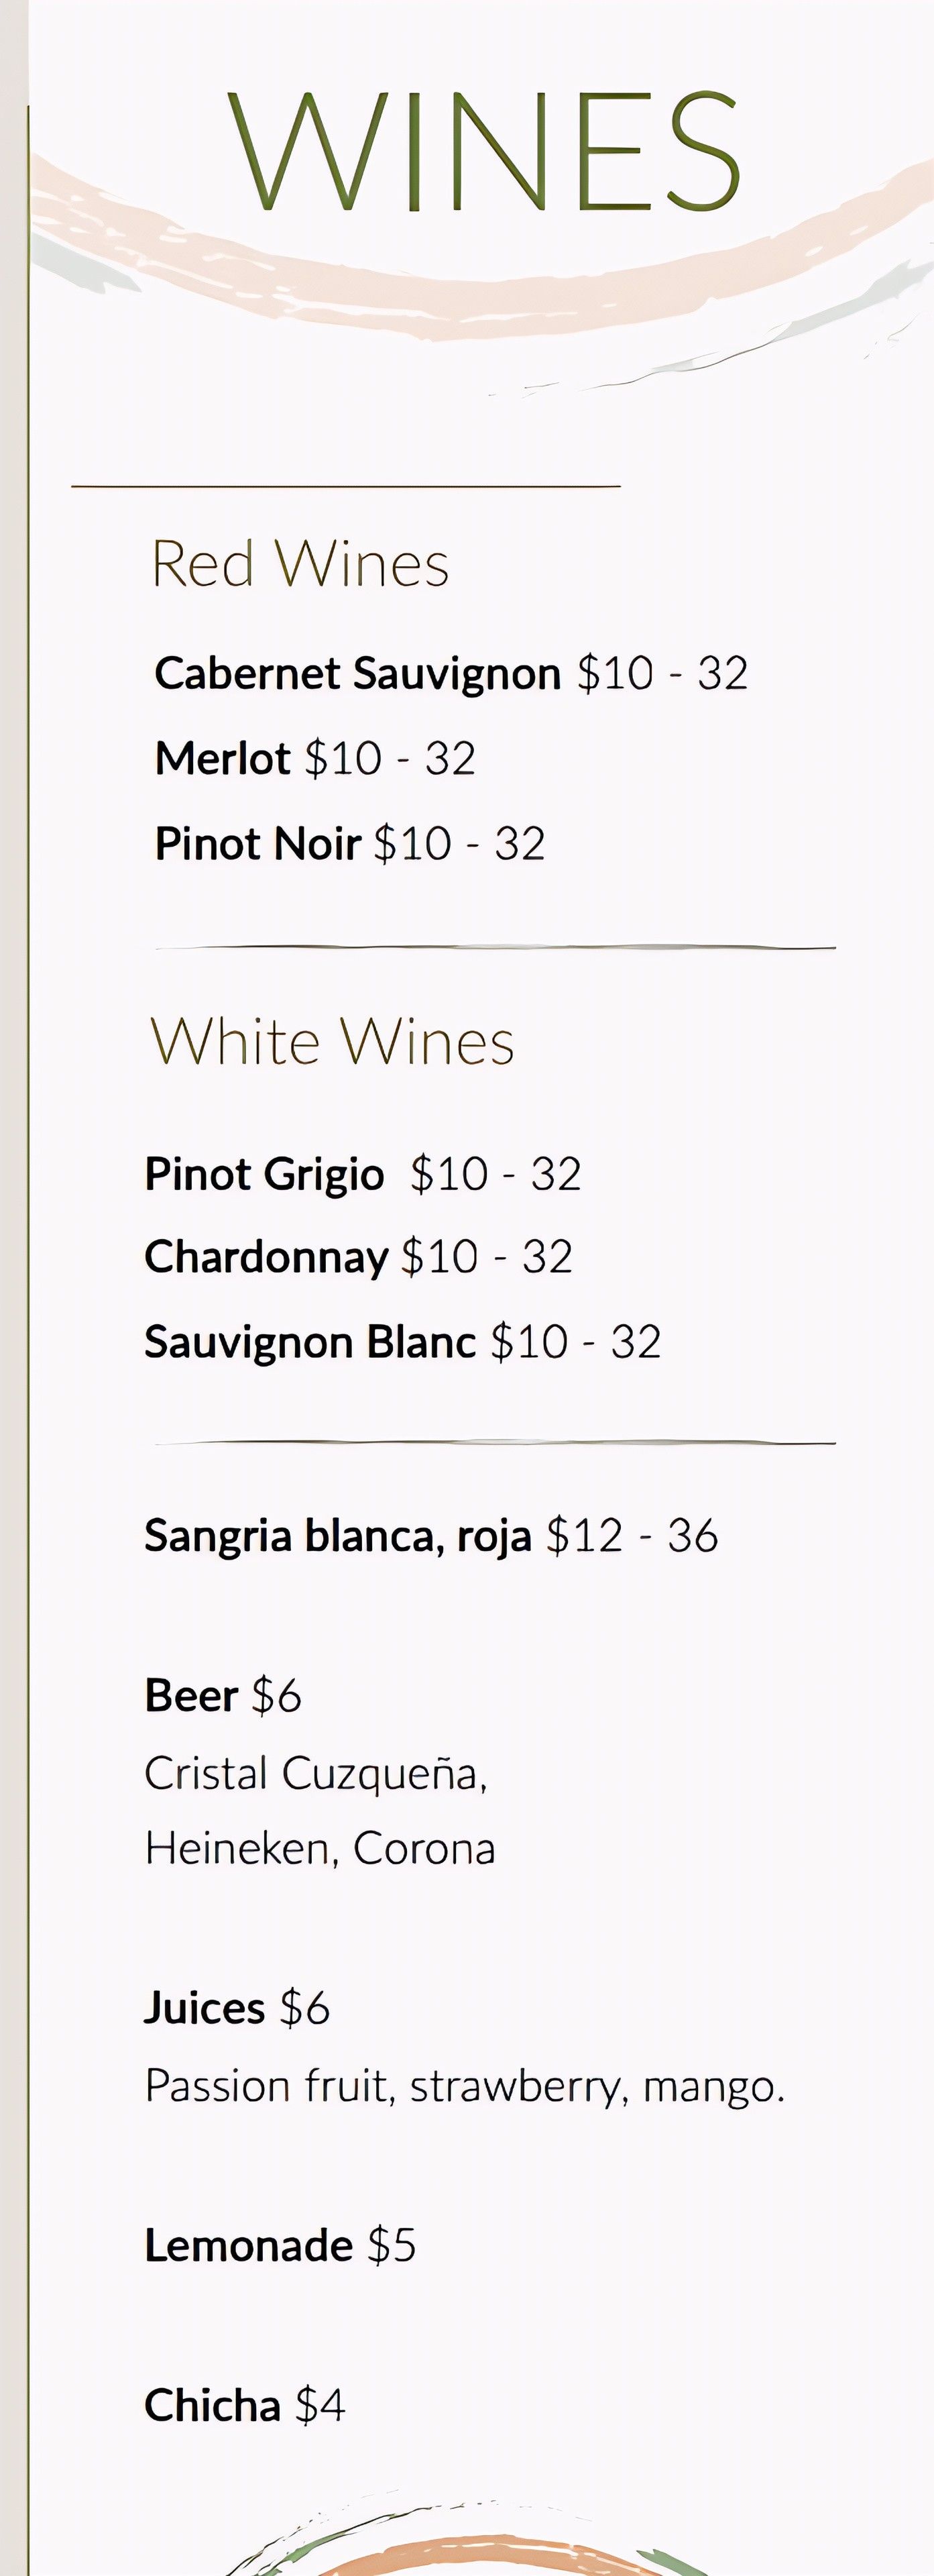
Task: Select the Chardonnay item
Action: tap(266, 1257)
